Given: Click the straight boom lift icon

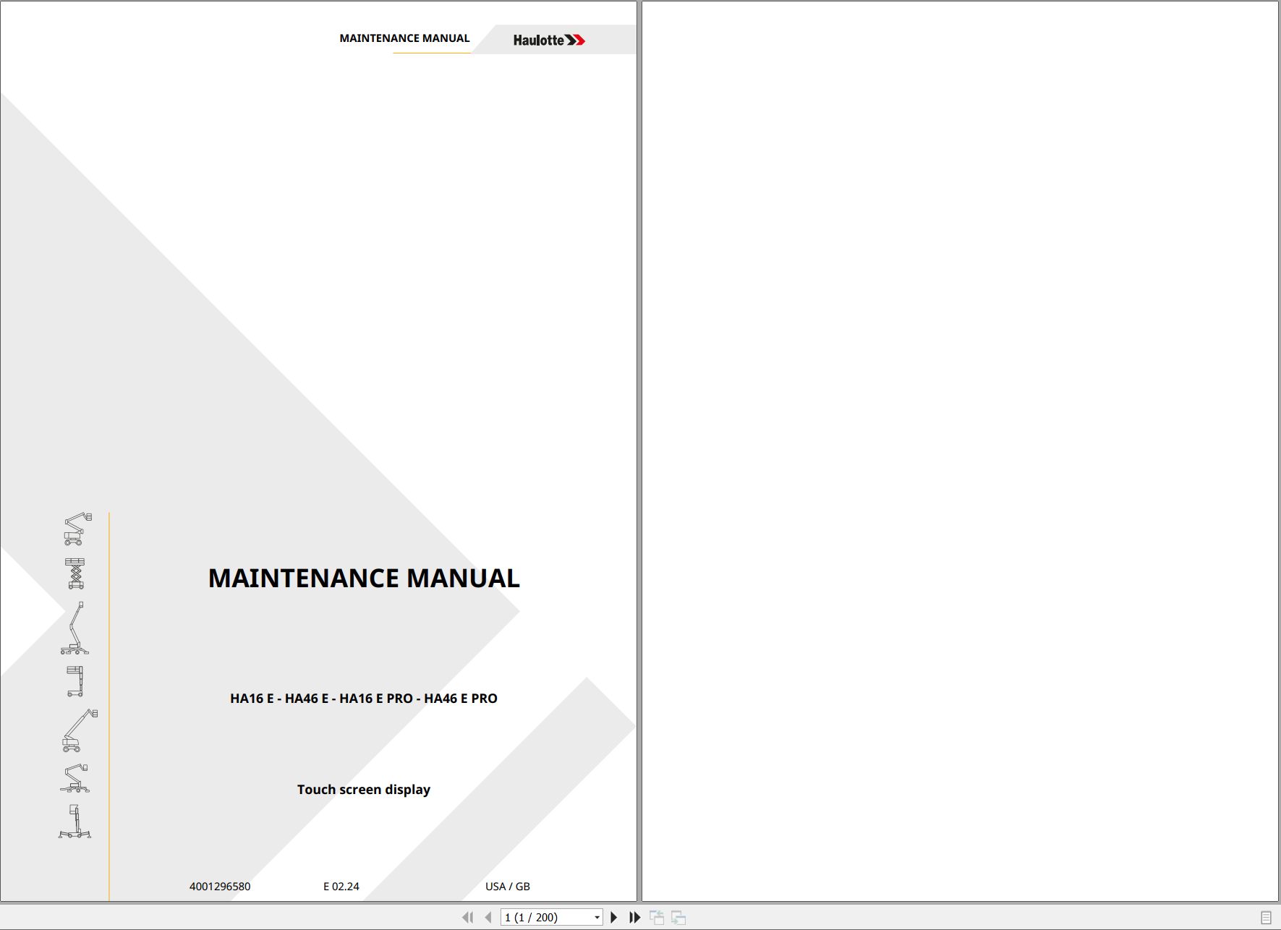Looking at the screenshot, I should click(80, 730).
